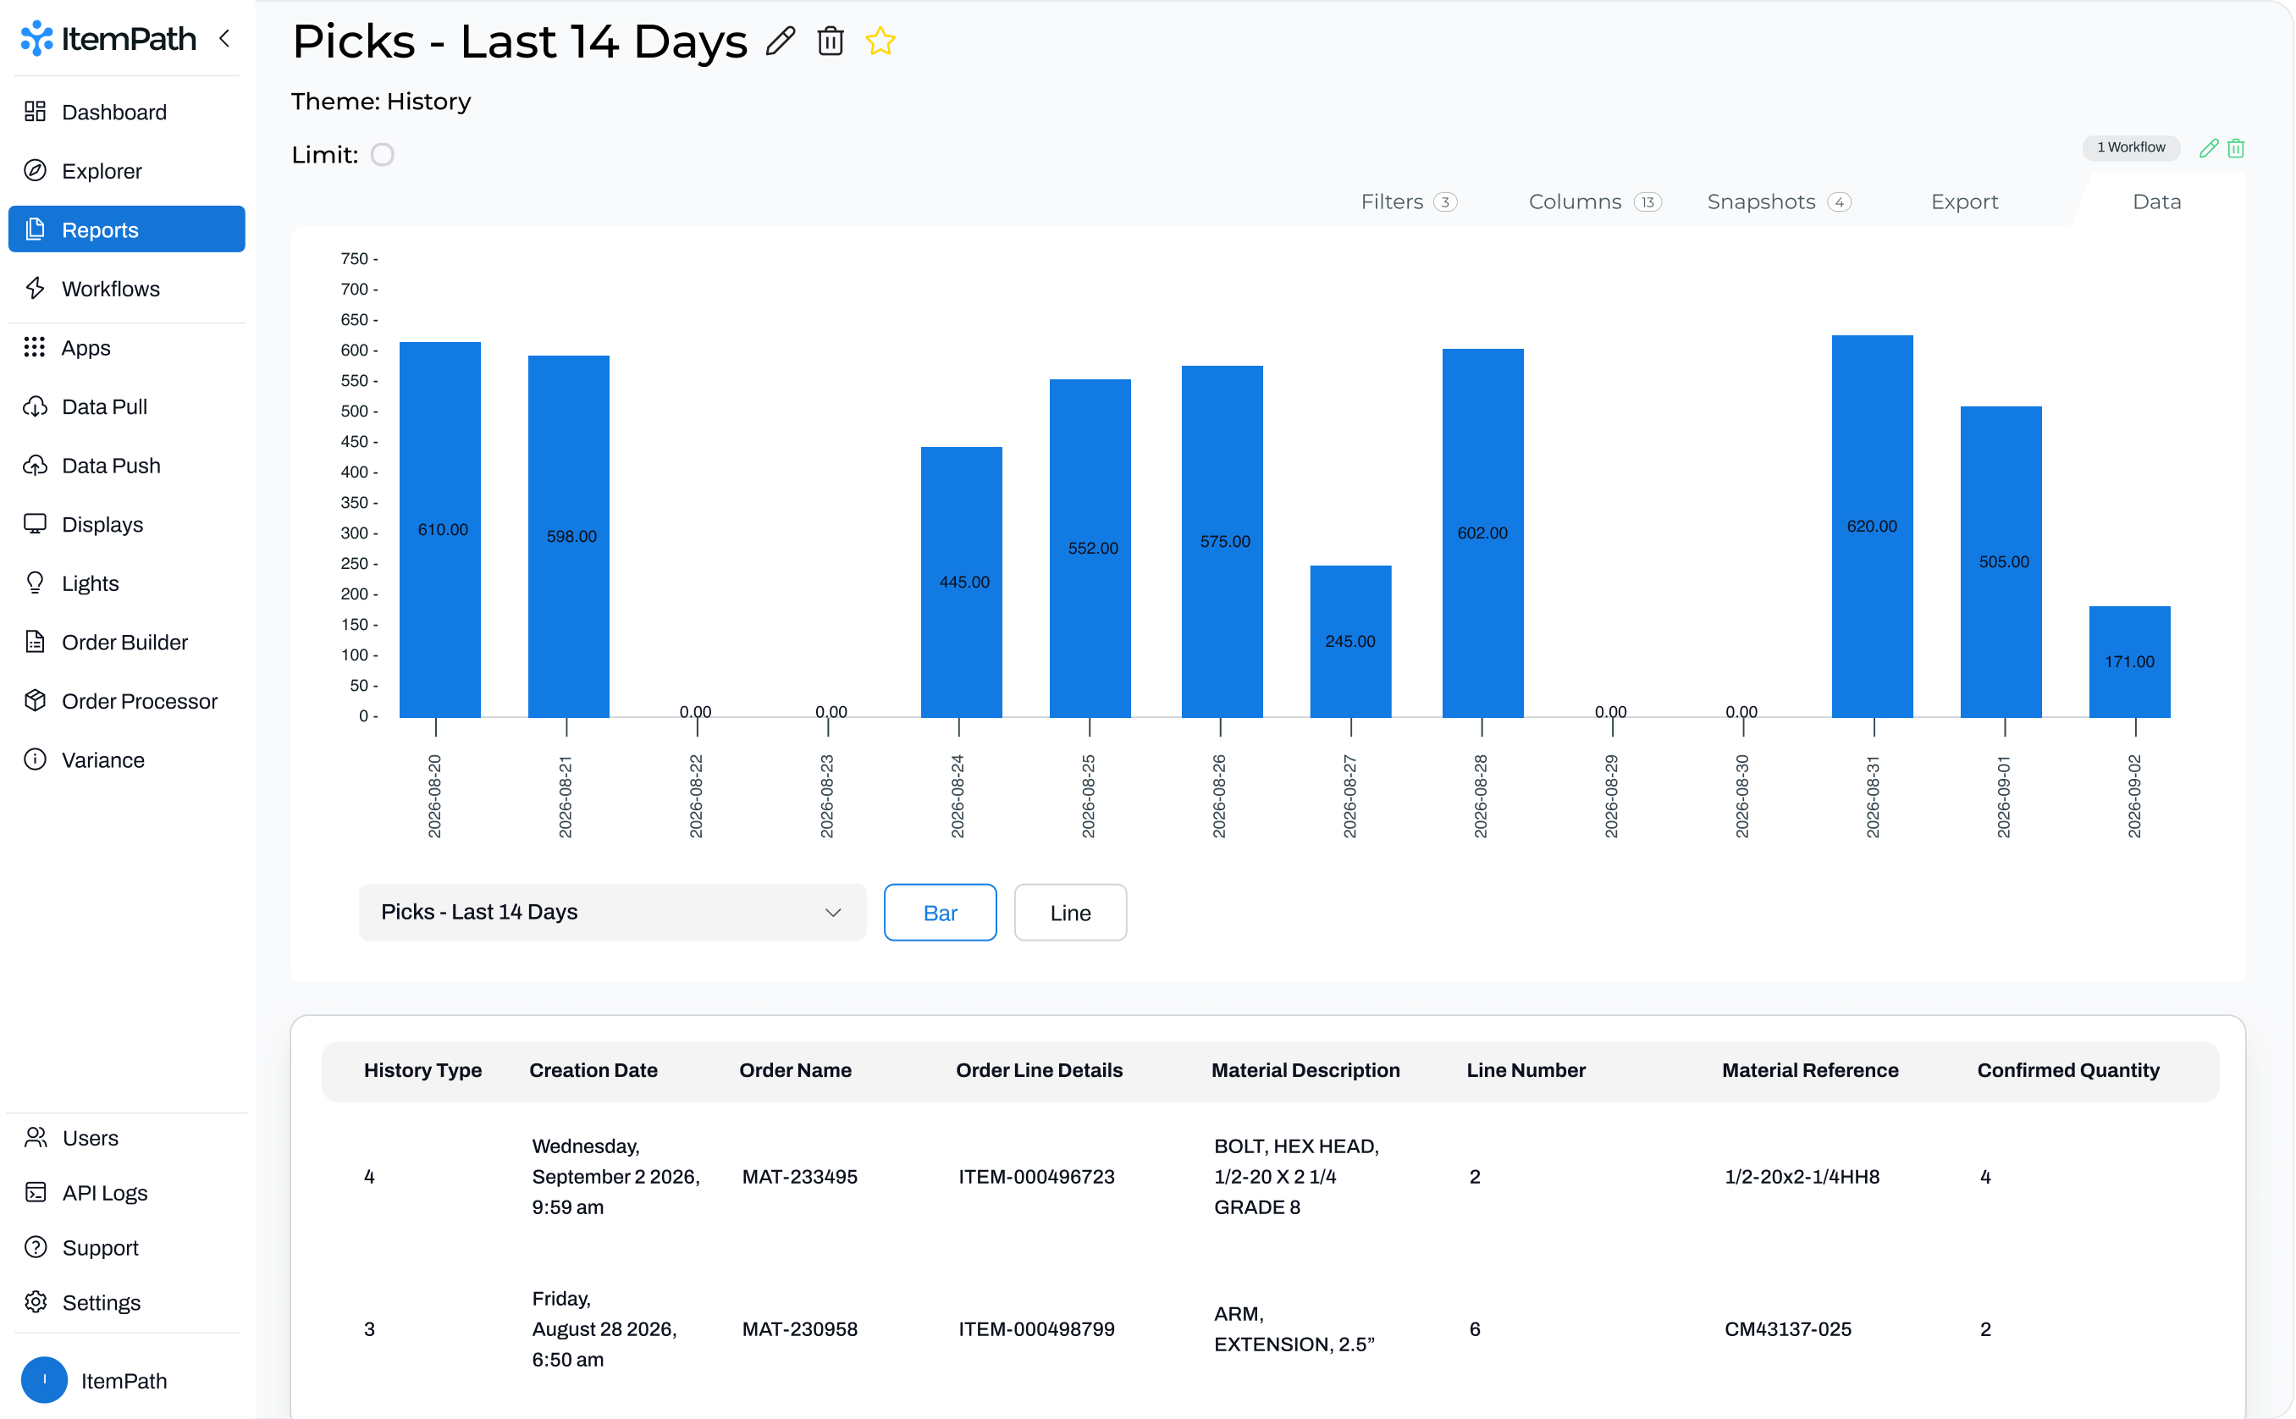Screen dimensions: 2296x1419
Task: Switch to the Columns tab
Action: [1594, 202]
